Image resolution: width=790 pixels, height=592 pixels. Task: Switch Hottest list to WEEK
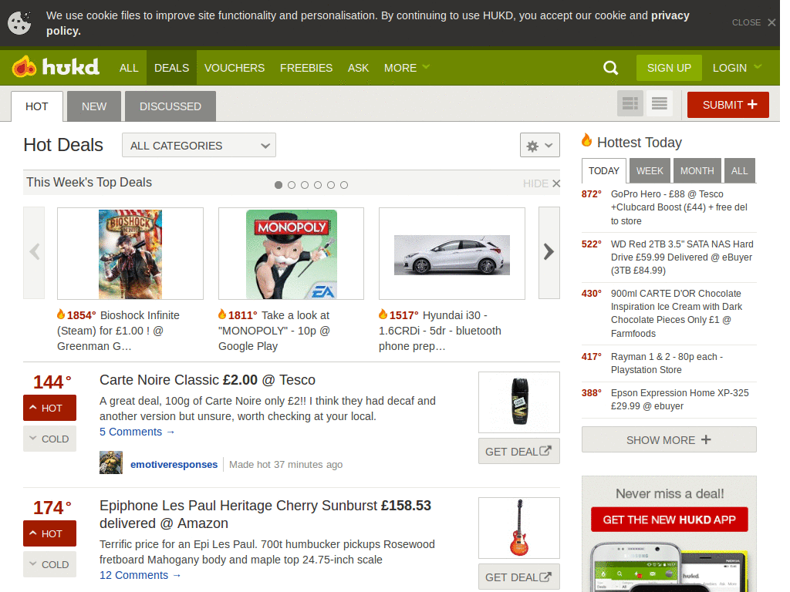click(650, 171)
